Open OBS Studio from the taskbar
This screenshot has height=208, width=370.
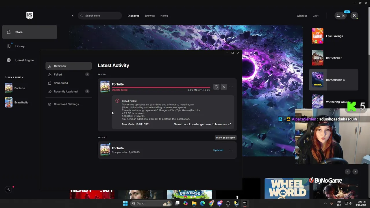pos(228,203)
